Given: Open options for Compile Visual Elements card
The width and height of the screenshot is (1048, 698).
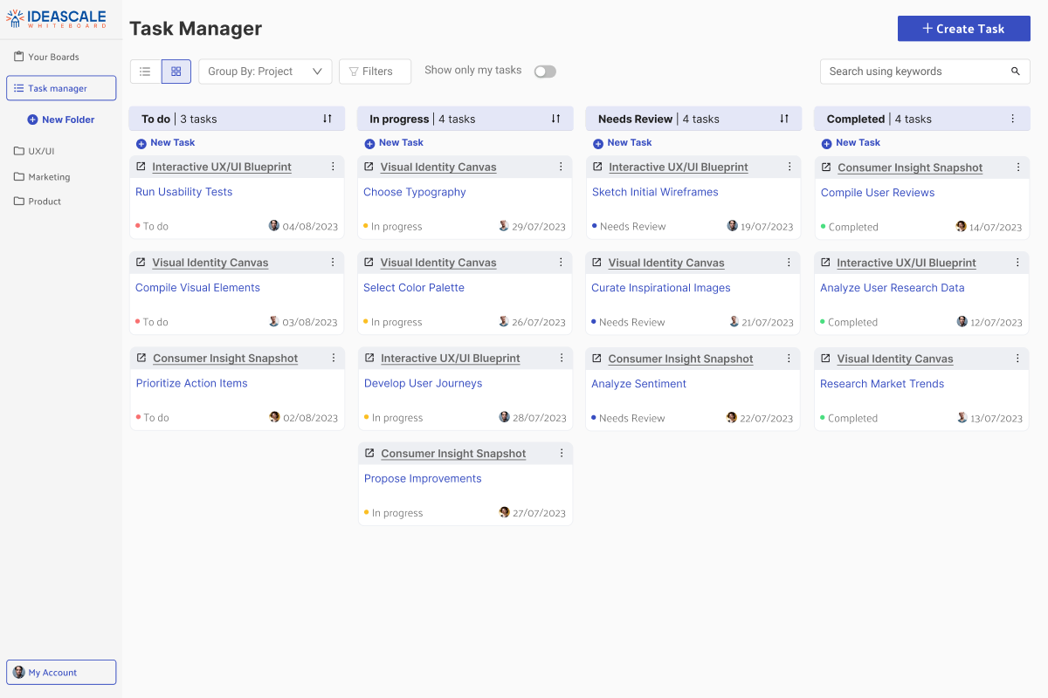Looking at the screenshot, I should pyautogui.click(x=333, y=263).
